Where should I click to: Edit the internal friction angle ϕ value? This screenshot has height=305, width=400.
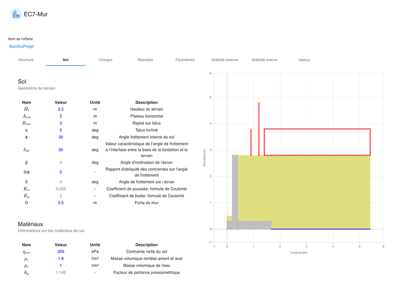(61, 137)
